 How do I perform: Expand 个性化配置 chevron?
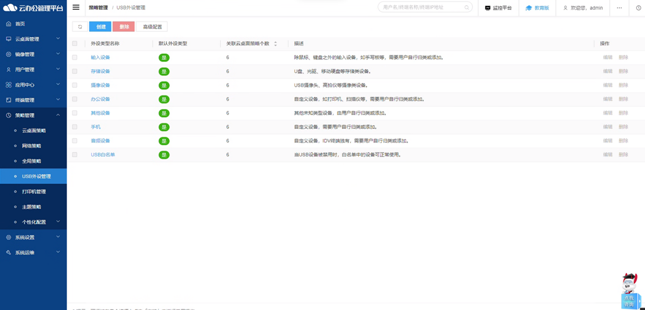point(58,221)
